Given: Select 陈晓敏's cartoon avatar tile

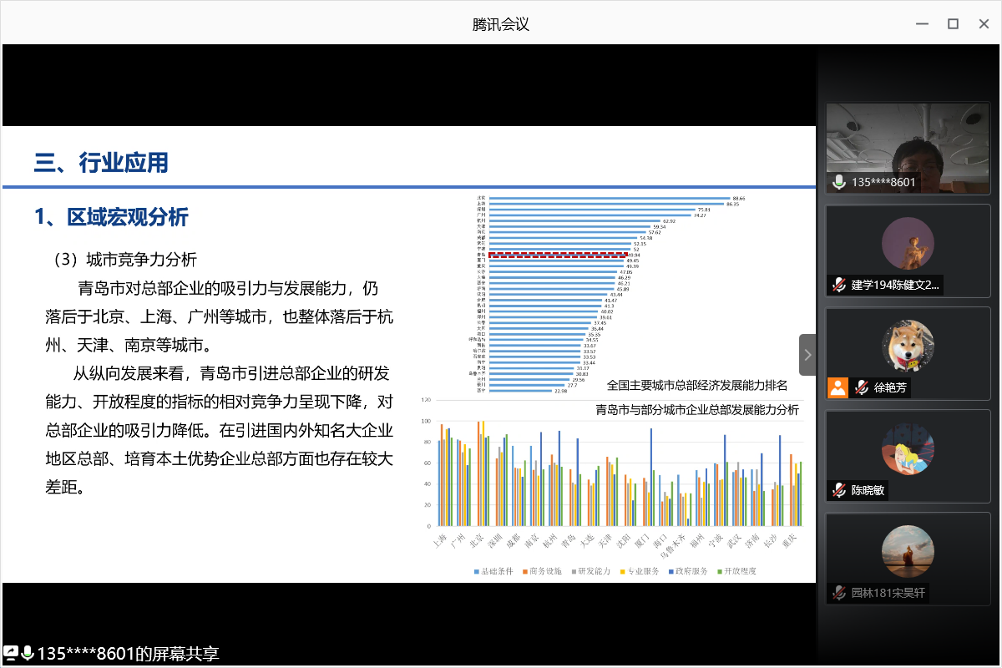Looking at the screenshot, I should (x=908, y=448).
